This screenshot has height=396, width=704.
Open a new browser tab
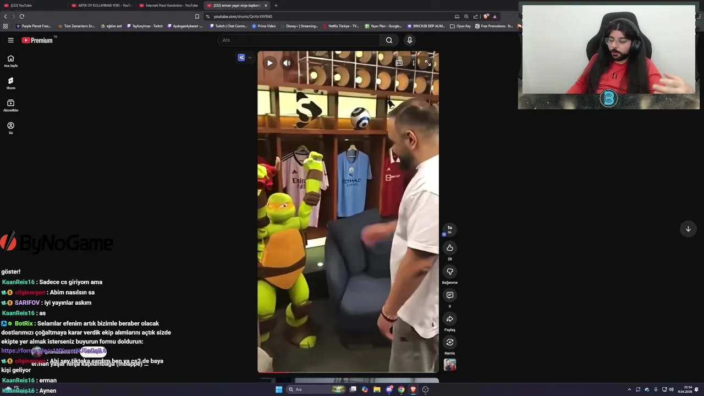click(276, 5)
